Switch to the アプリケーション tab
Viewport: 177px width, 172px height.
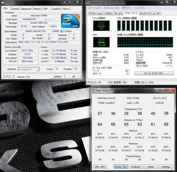click(x=96, y=13)
